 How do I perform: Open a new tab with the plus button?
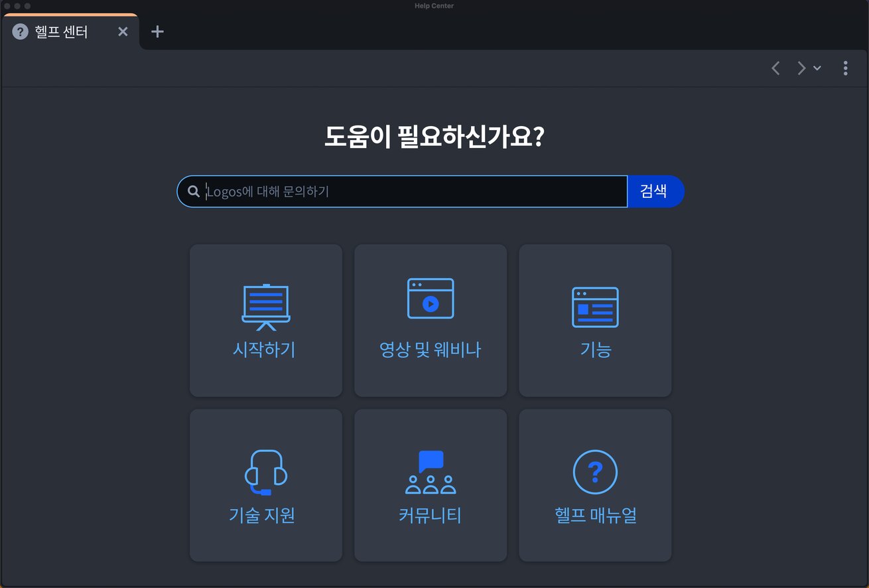point(157,31)
